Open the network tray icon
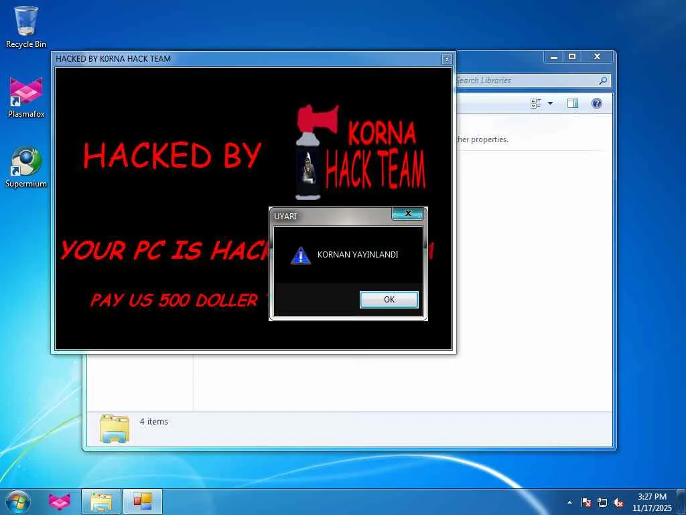 tap(602, 502)
